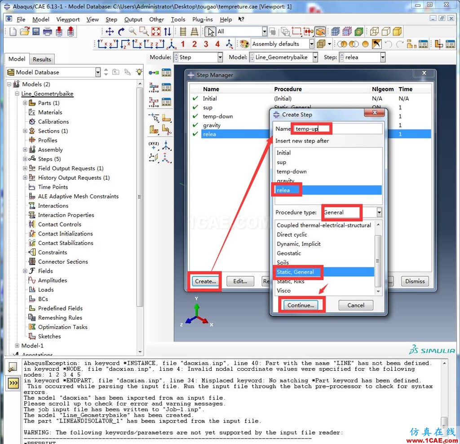Expand the Steps (5) tree node

[x=25, y=159]
